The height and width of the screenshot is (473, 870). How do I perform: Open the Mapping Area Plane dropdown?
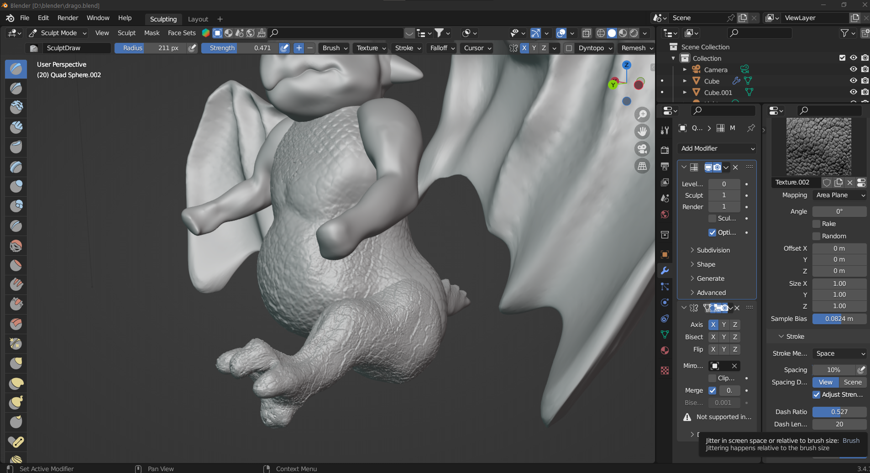pyautogui.click(x=839, y=195)
